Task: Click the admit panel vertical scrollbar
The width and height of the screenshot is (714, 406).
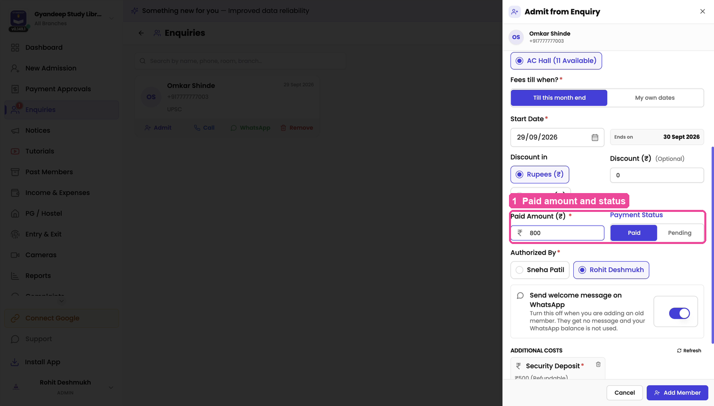Action: [712, 245]
